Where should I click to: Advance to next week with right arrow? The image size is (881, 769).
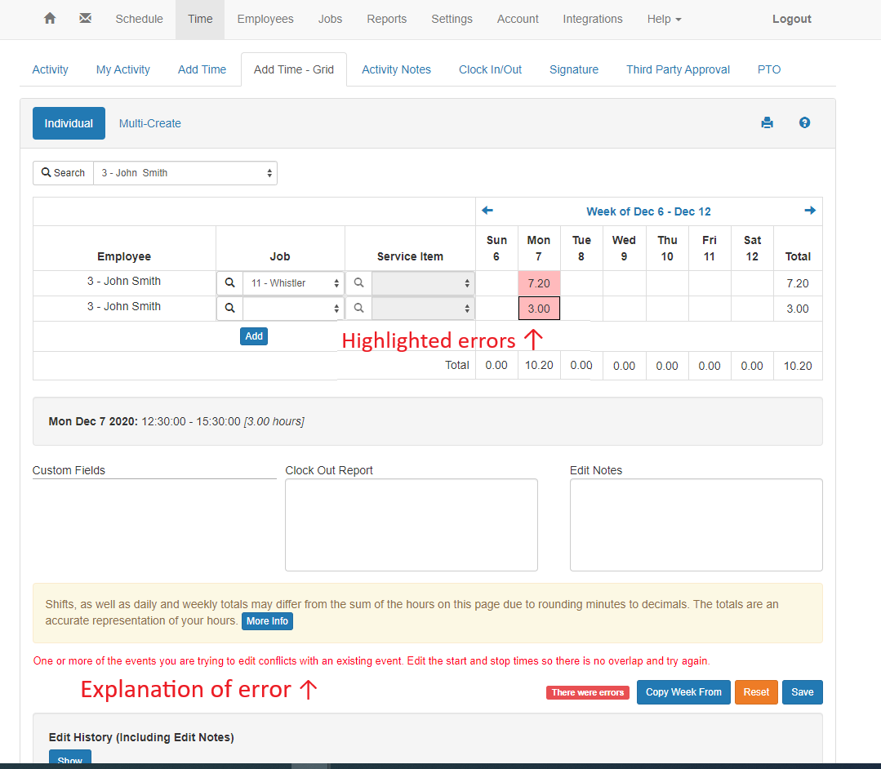pyautogui.click(x=810, y=211)
